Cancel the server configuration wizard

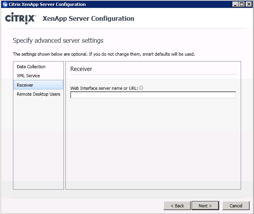236,206
